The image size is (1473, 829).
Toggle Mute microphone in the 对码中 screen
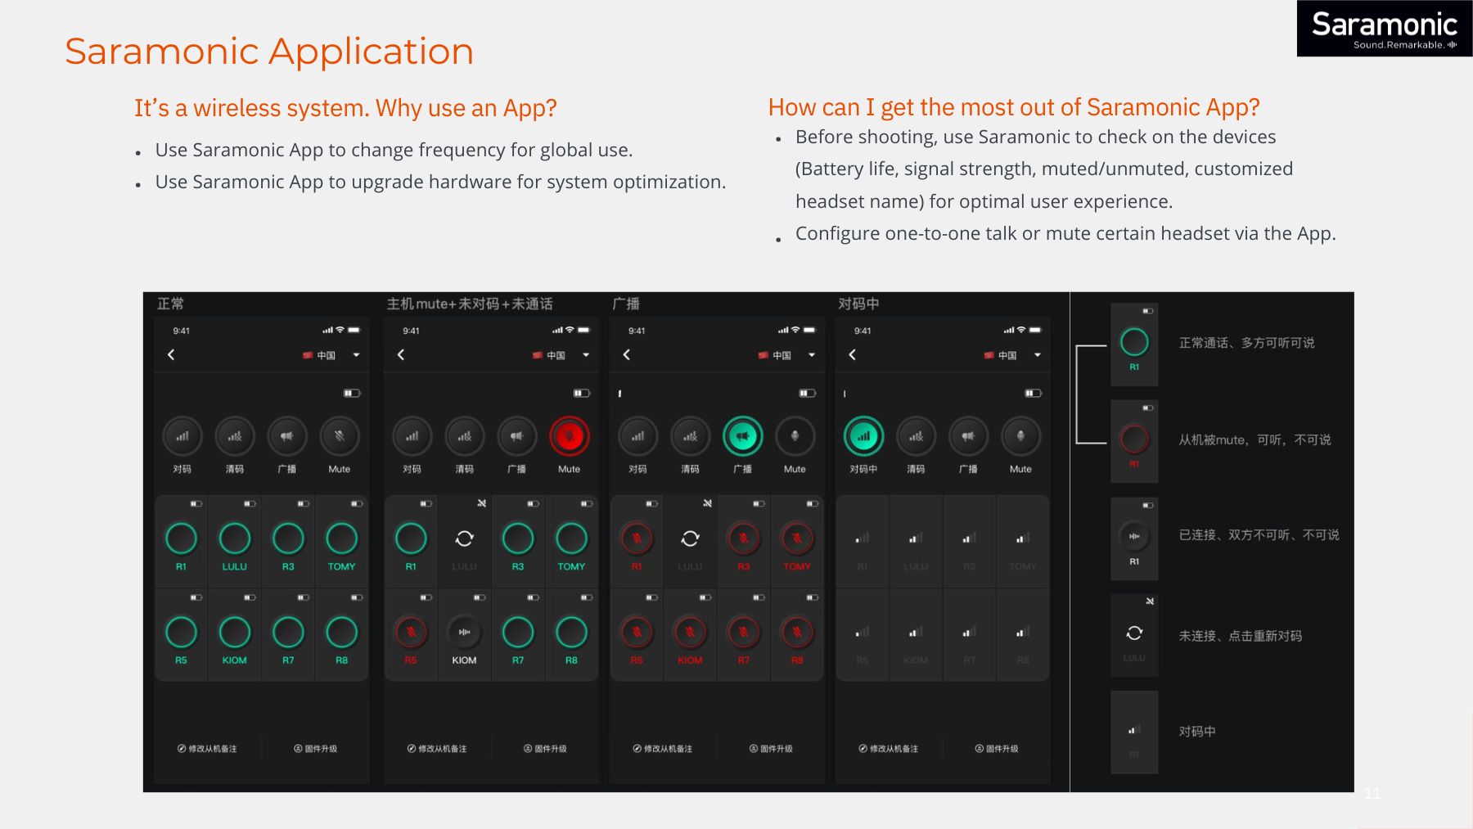click(x=1020, y=436)
